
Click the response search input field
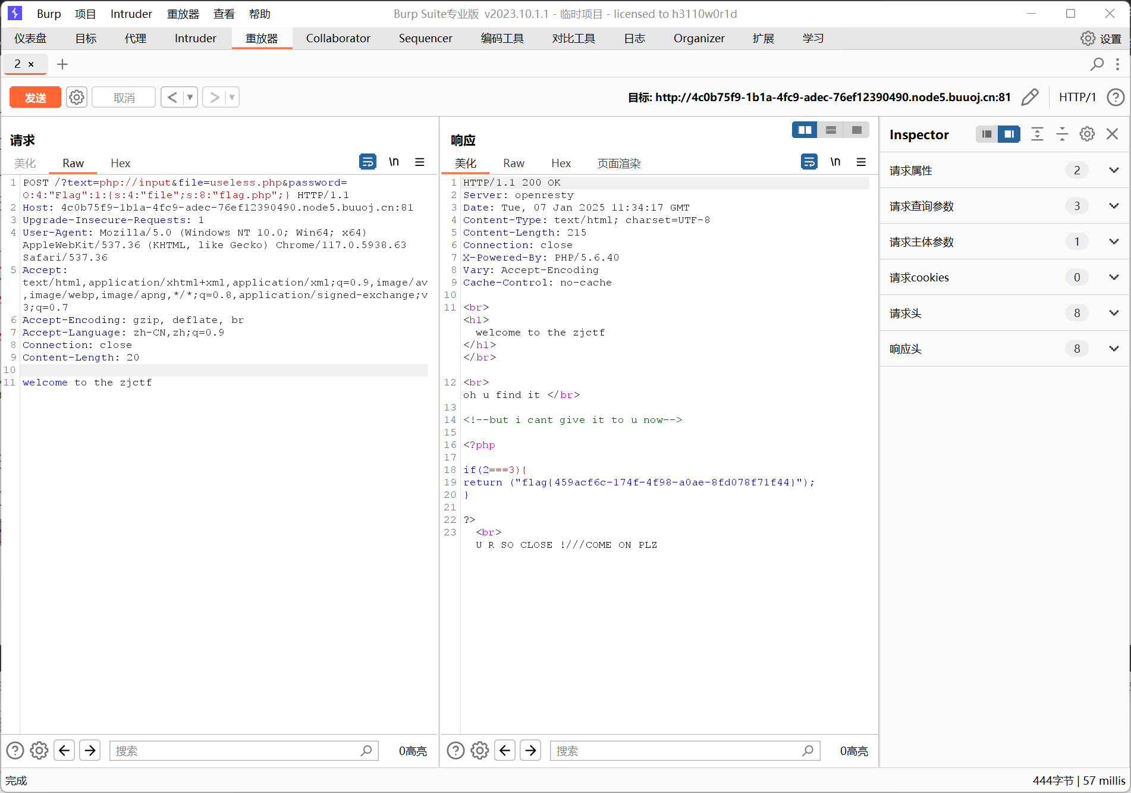tap(677, 751)
